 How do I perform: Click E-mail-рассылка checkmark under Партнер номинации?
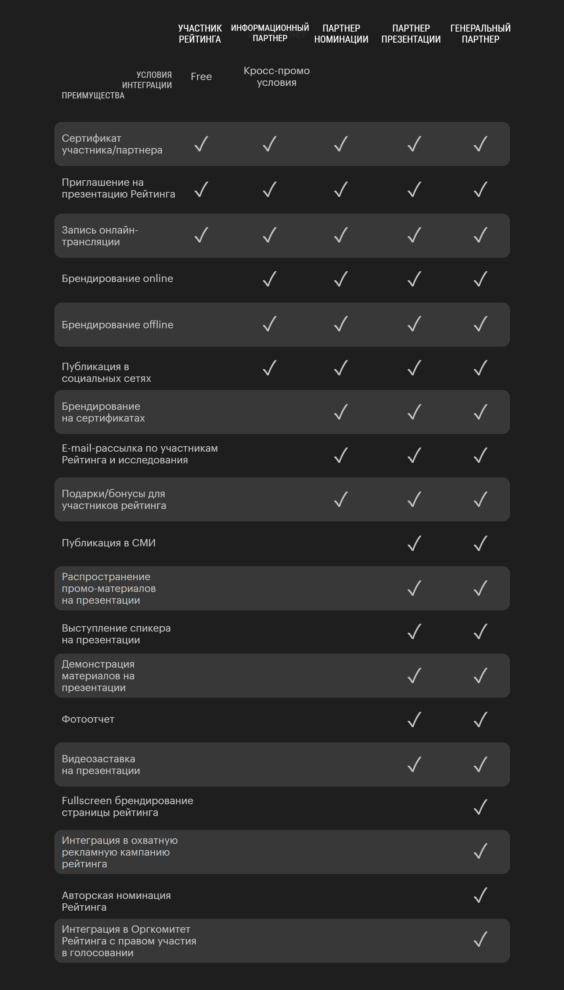(341, 455)
